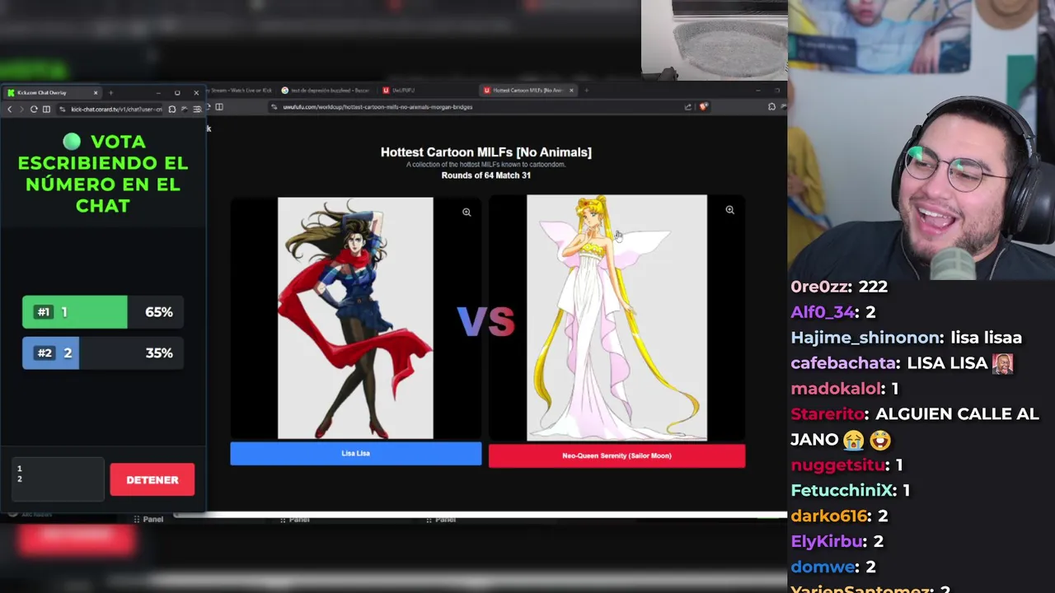This screenshot has width=1055, height=593.
Task: Click the 'VOTA ESCRIBIENDO EL NÚMERO' heading
Action: tap(103, 174)
